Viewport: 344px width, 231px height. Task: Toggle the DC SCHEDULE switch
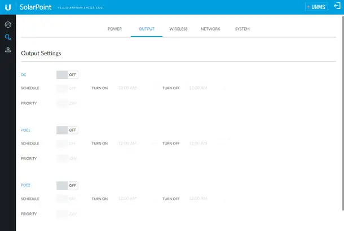coord(67,88)
